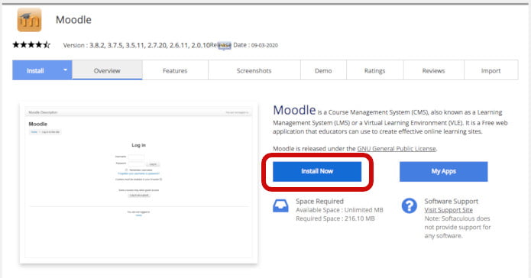Go to the Import tab
This screenshot has width=531, height=278.
click(x=491, y=70)
